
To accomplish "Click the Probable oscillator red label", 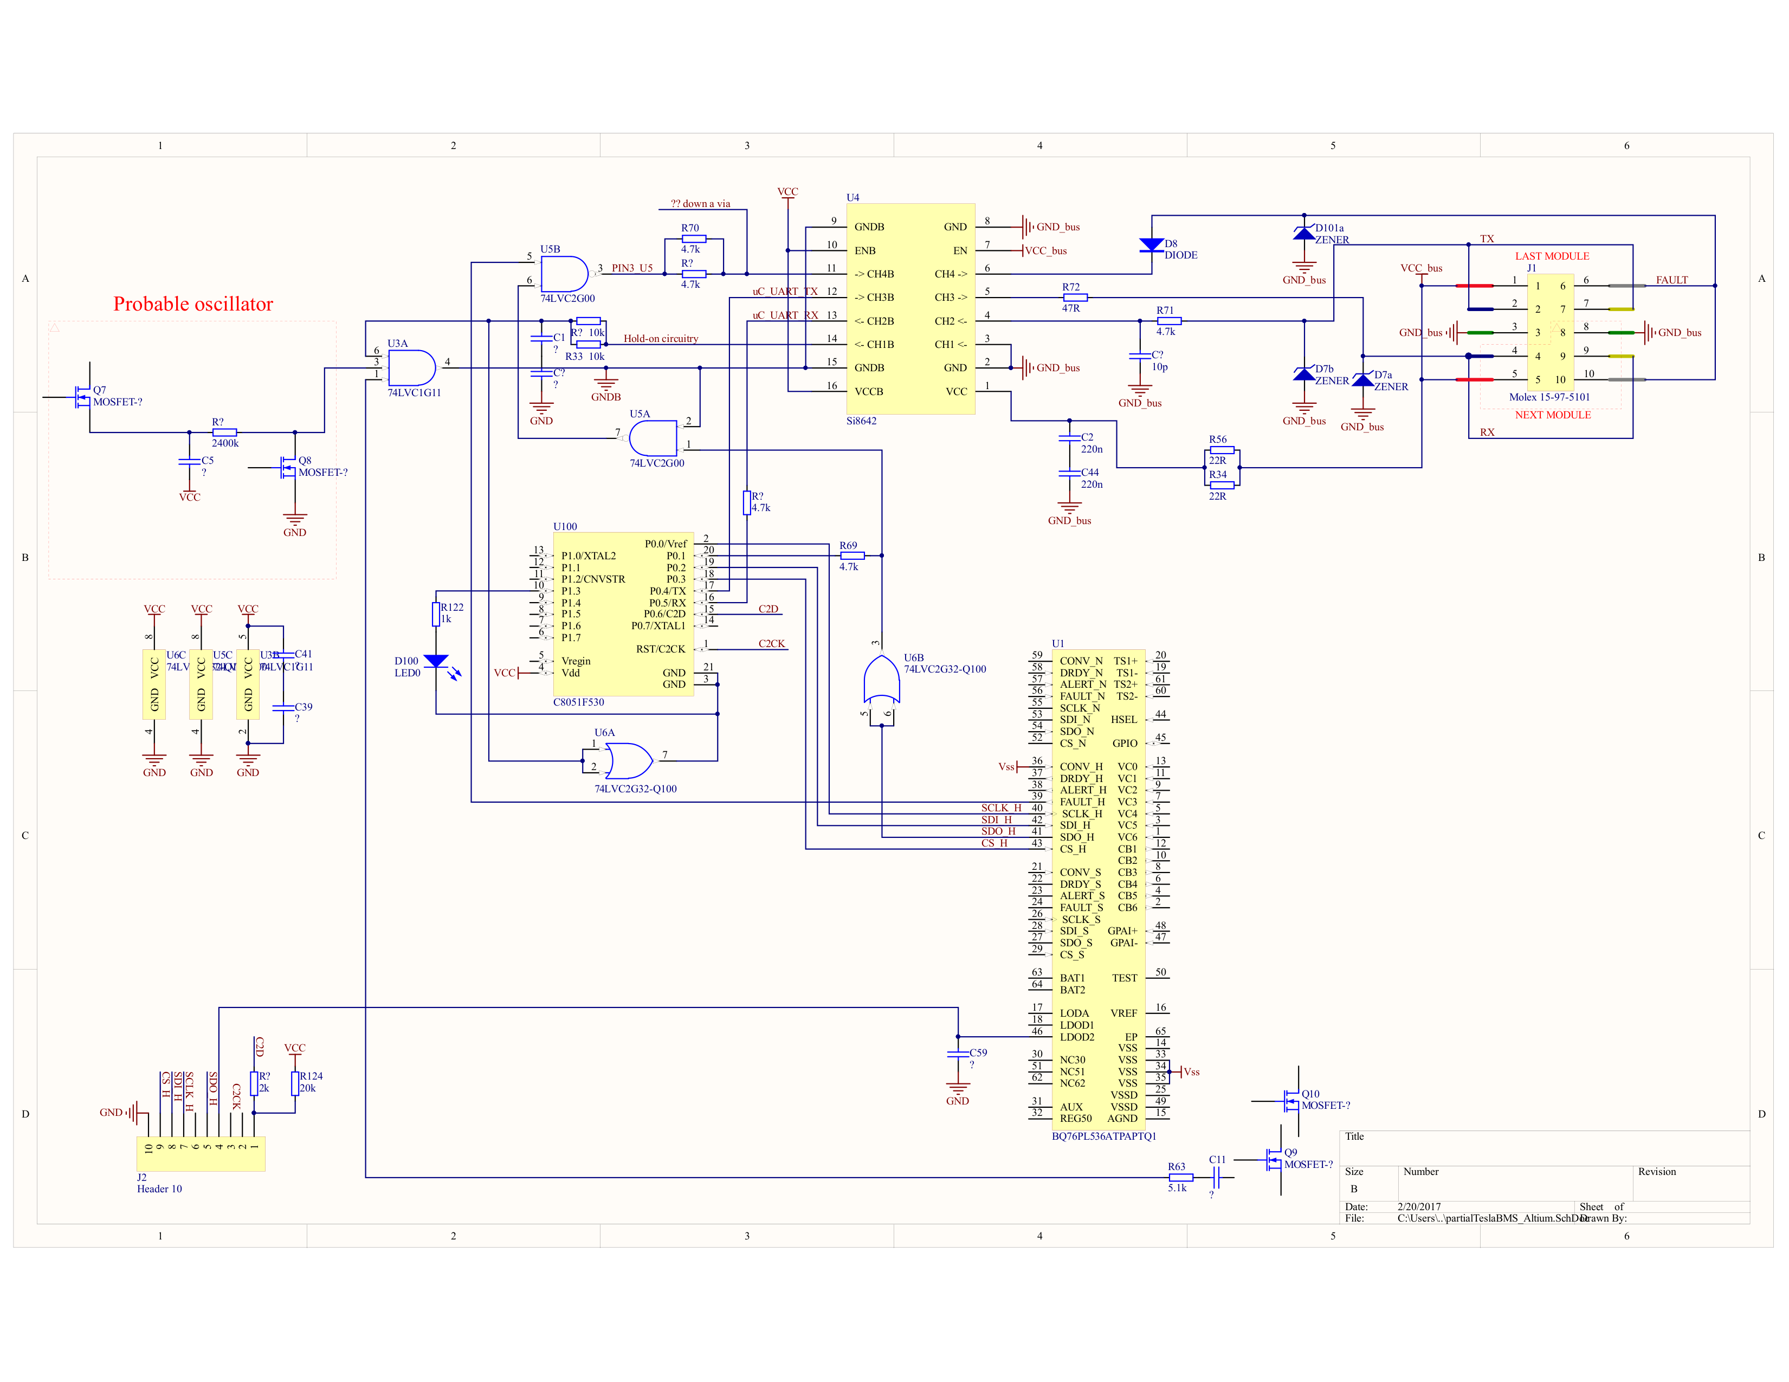I will 193,304.
